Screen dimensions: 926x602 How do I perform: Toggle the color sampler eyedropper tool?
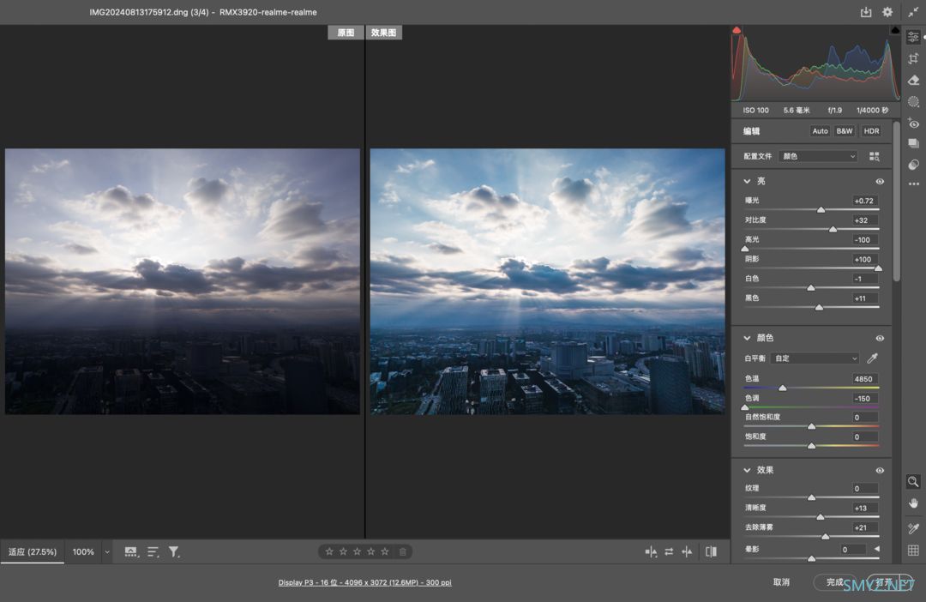(913, 528)
